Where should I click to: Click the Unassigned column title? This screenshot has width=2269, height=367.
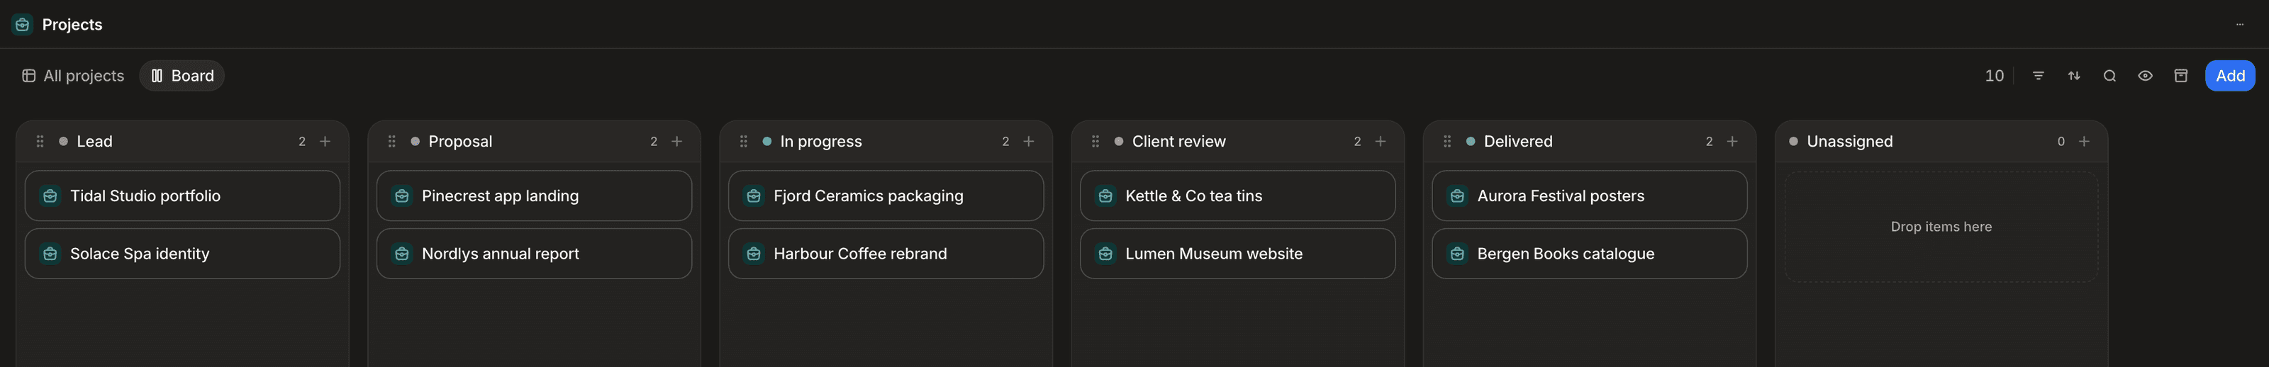pyautogui.click(x=1850, y=142)
